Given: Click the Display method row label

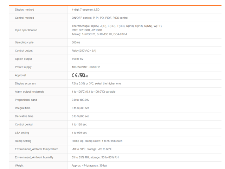Looking at the screenshot, I should 25,10.
